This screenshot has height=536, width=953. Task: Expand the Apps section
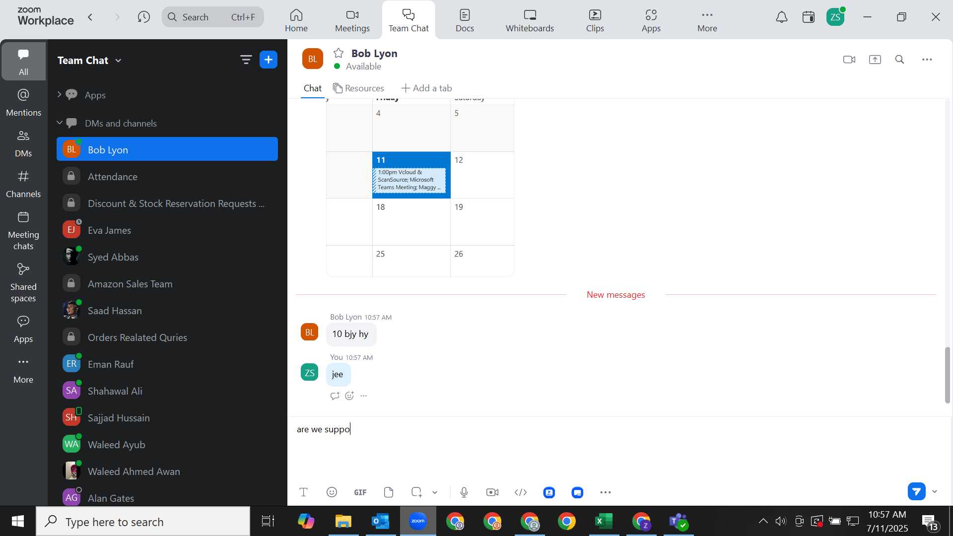tap(59, 94)
